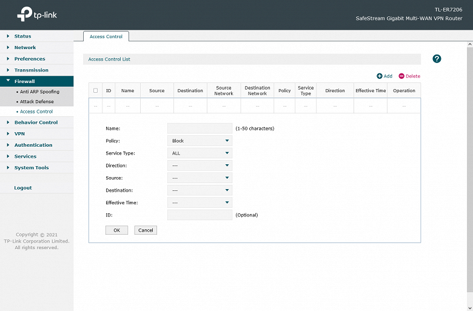Open the Service Type dropdown

coord(200,153)
